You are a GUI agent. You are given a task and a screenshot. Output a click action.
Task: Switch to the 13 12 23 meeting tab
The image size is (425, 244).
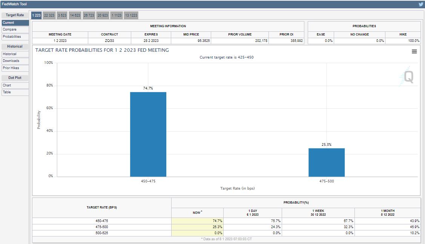point(131,15)
